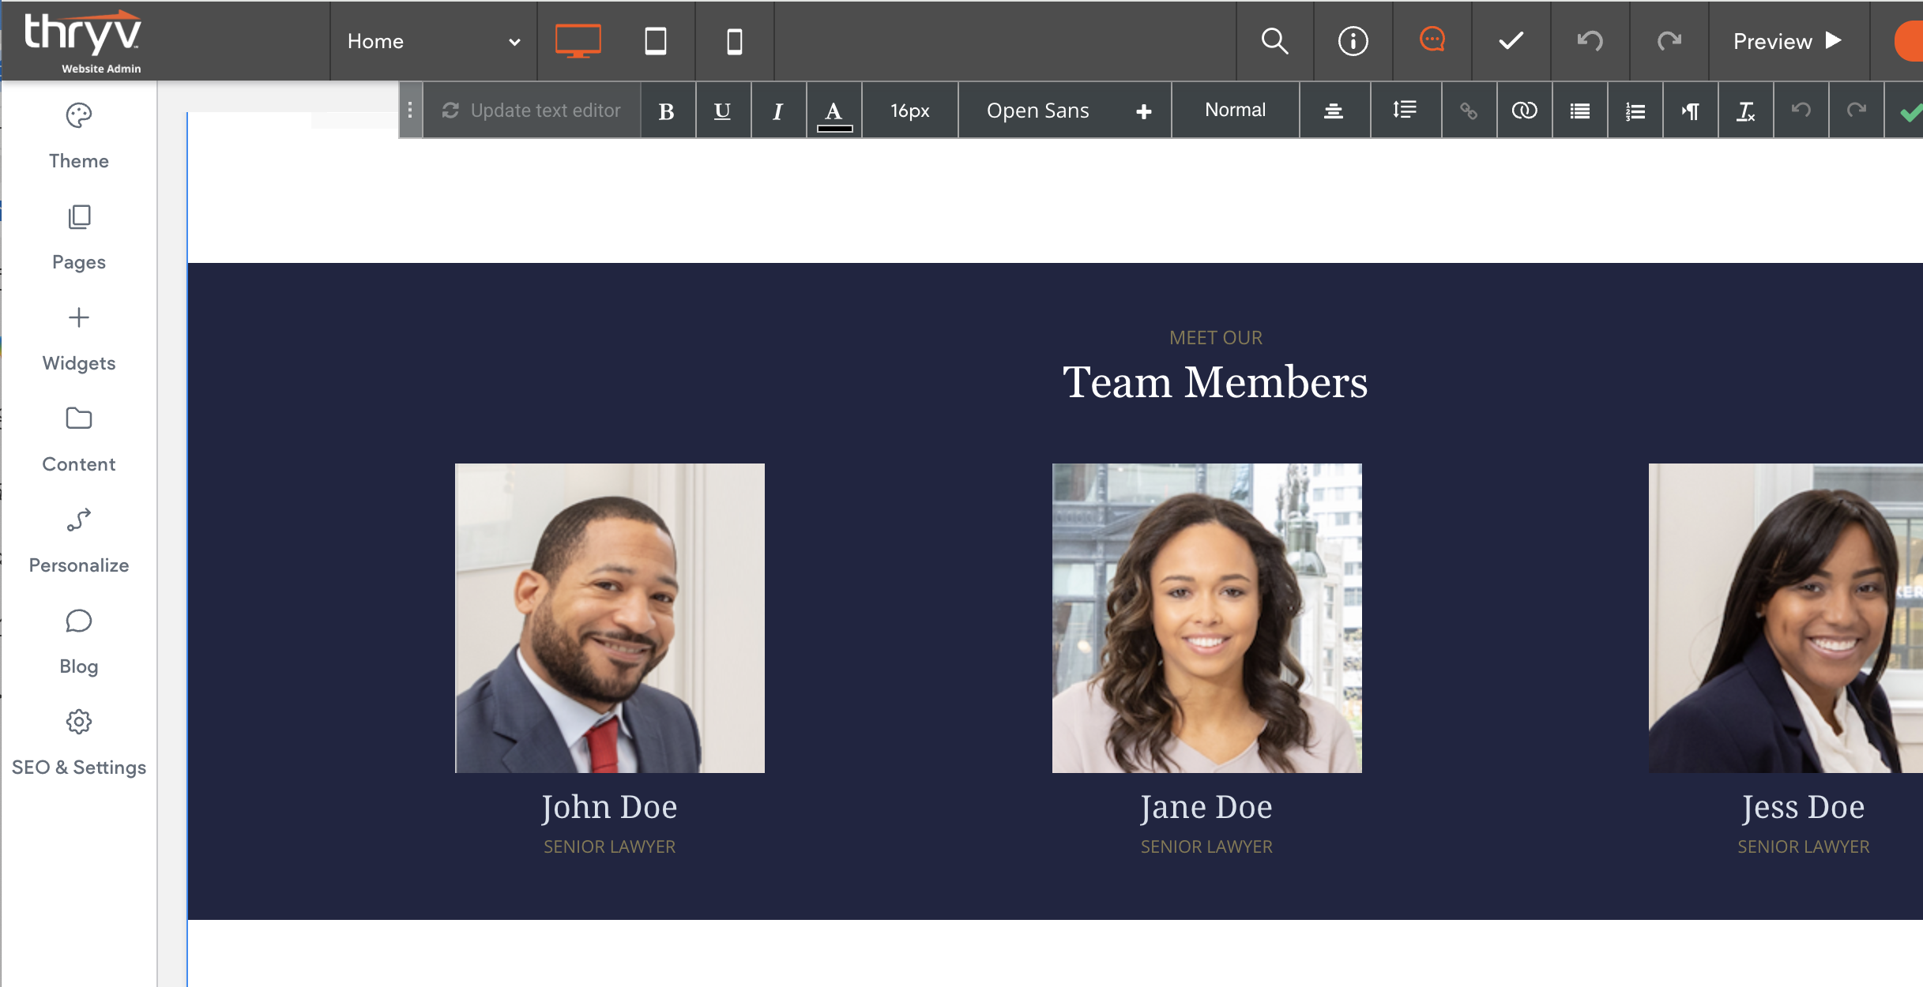Open the Normal paragraph style dropdown

(x=1235, y=111)
